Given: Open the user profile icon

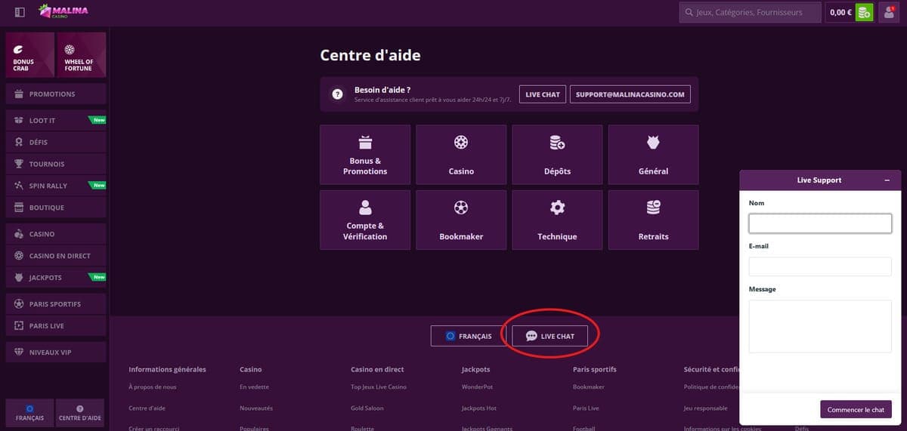Looking at the screenshot, I should (890, 12).
